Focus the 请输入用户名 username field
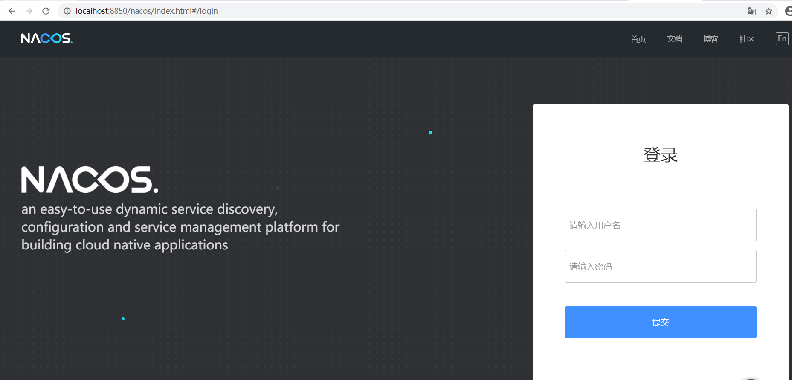792x380 pixels. pos(660,225)
